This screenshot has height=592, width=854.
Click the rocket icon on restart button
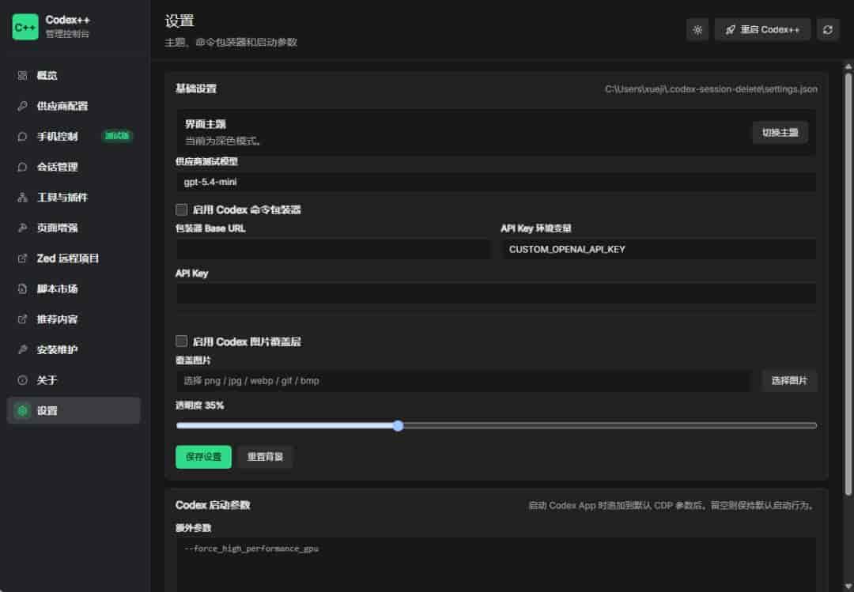(x=731, y=30)
